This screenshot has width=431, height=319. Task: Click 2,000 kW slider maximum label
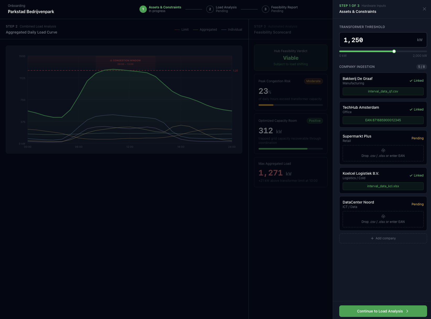420,56
